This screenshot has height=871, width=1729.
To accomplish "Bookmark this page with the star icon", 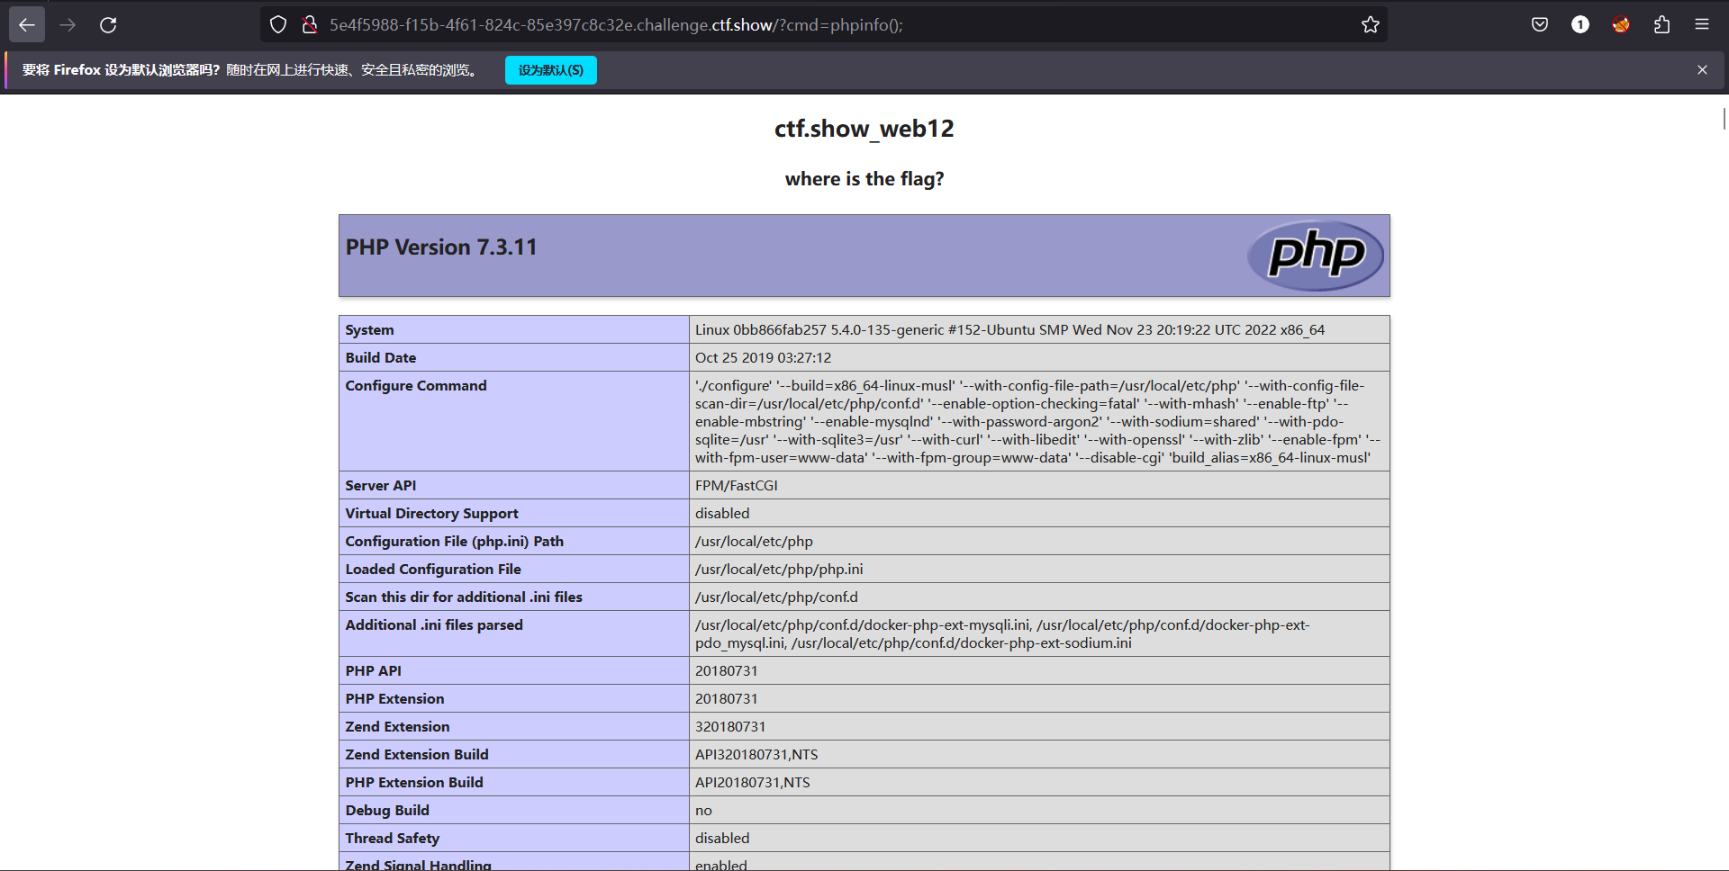I will [x=1370, y=25].
